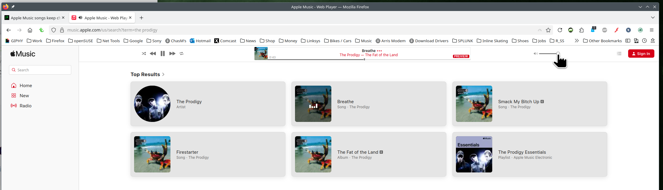The image size is (663, 190).
Task: Open Comcast bookmark
Action: pos(225,41)
